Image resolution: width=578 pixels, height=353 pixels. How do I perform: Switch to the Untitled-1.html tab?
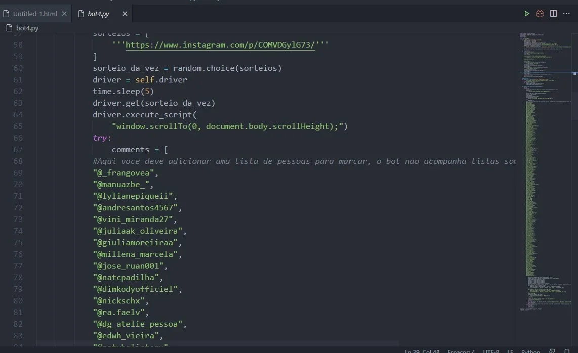point(35,14)
